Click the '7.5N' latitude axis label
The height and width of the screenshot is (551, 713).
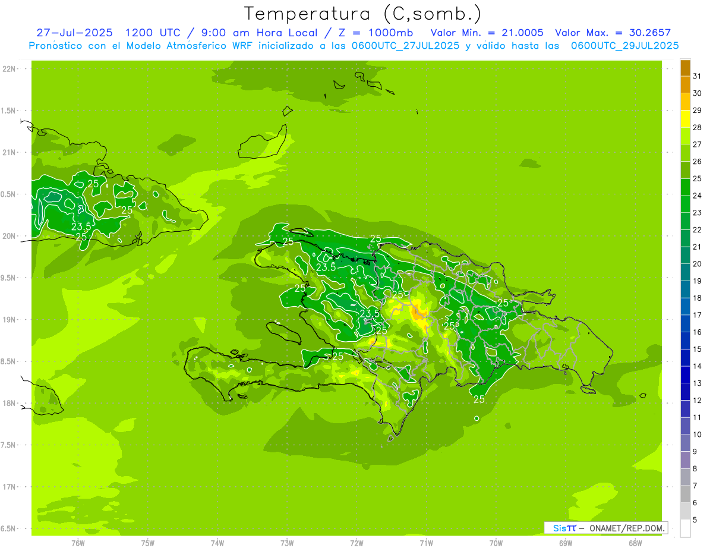pos(9,445)
